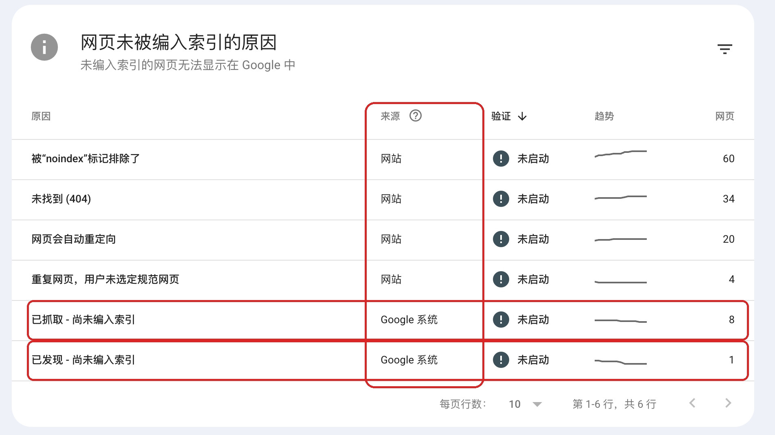
Task: Click the 网页 column header
Action: [x=725, y=116]
